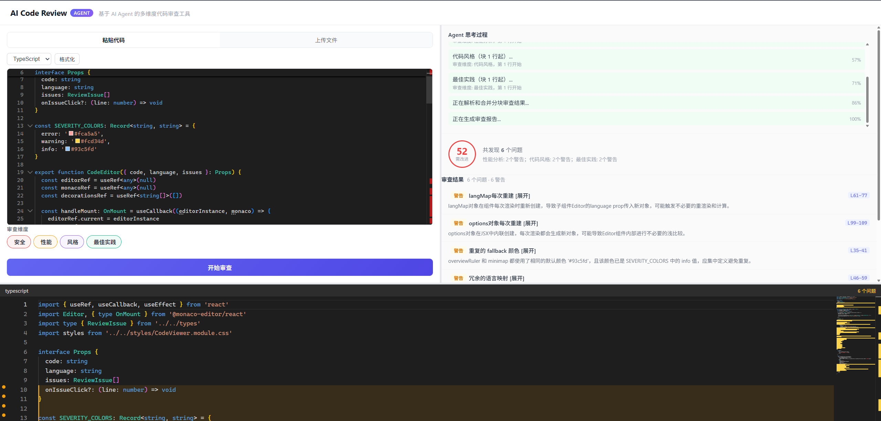Viewport: 881px width, 421px height.
Task: Click the 最佳实践 71% progress step
Action: (x=657, y=83)
